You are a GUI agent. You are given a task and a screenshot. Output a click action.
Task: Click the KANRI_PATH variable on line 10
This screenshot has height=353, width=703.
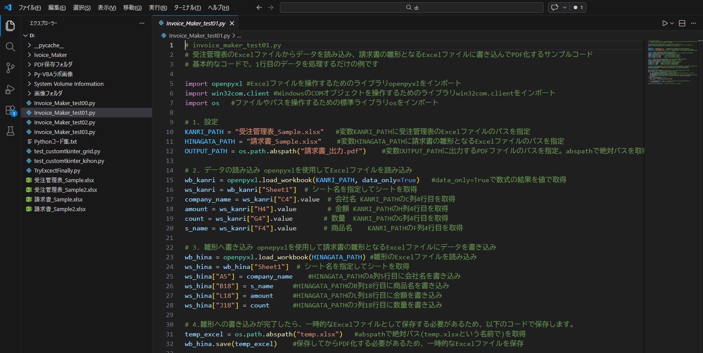[204, 132]
